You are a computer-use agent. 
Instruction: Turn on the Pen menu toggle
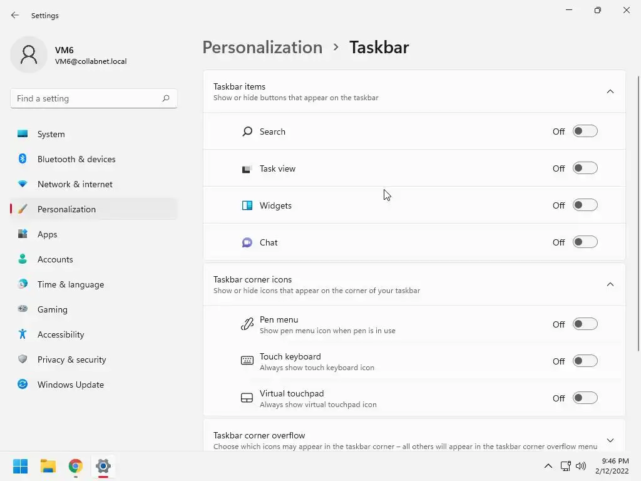(585, 324)
